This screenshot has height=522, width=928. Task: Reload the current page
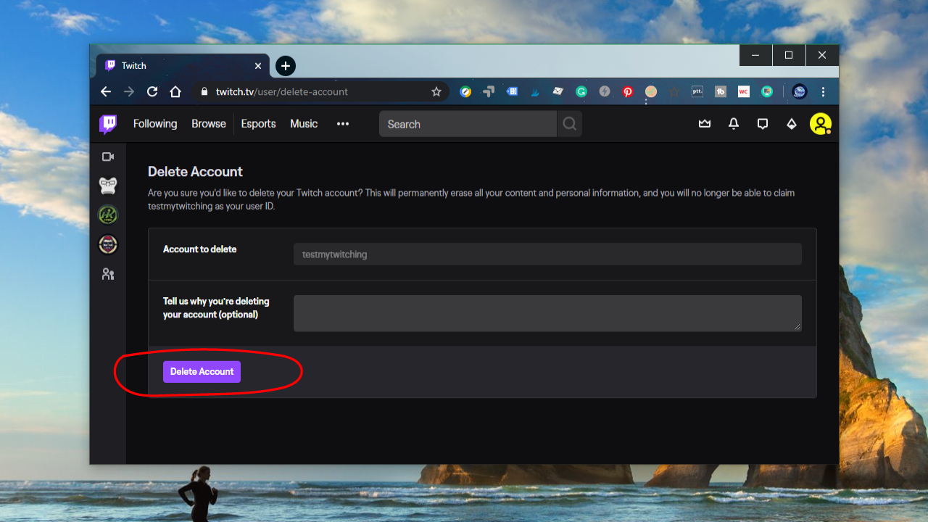tap(152, 92)
